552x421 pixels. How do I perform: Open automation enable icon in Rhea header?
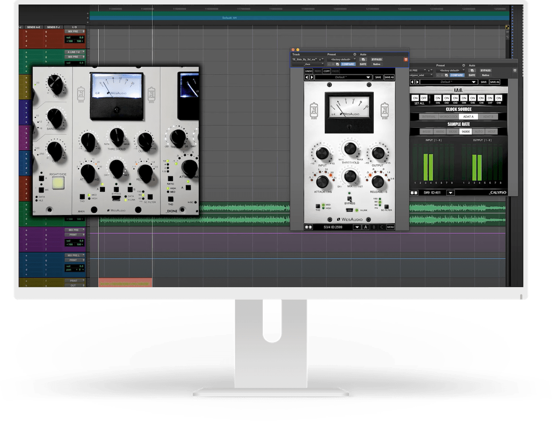363,59
